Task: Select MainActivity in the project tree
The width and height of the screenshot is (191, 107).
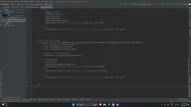Action: click(14, 17)
